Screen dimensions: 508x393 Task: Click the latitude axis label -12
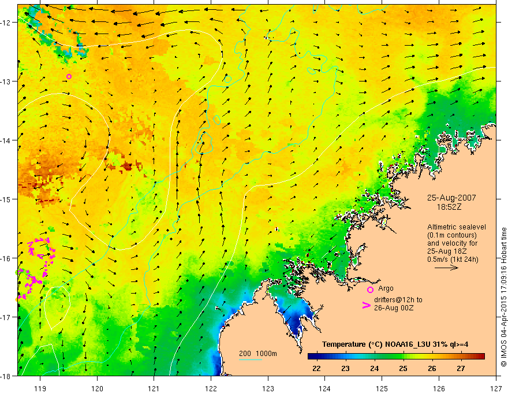click(x=6, y=23)
